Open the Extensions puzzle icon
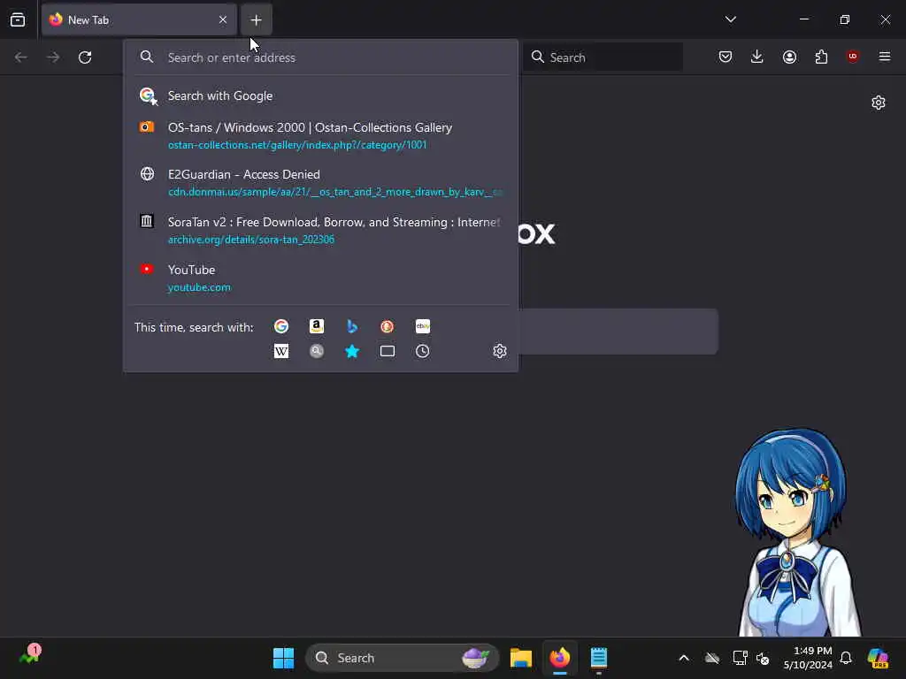906x679 pixels. (821, 57)
